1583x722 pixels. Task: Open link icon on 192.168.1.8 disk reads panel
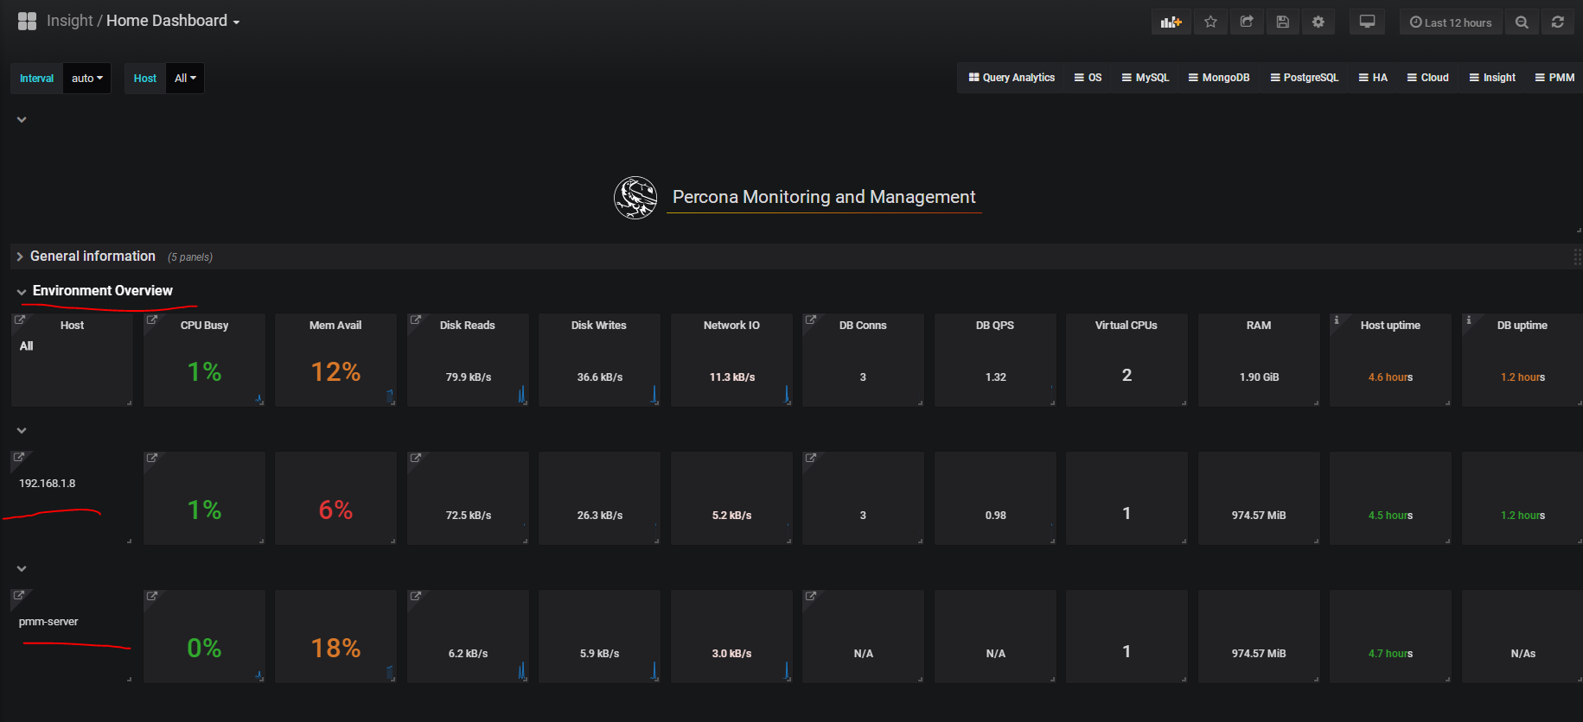click(415, 458)
